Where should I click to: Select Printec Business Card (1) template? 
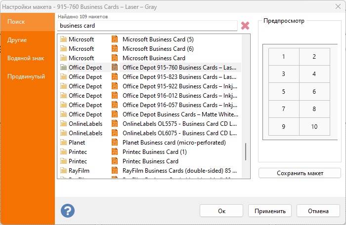pyautogui.click(x=154, y=152)
